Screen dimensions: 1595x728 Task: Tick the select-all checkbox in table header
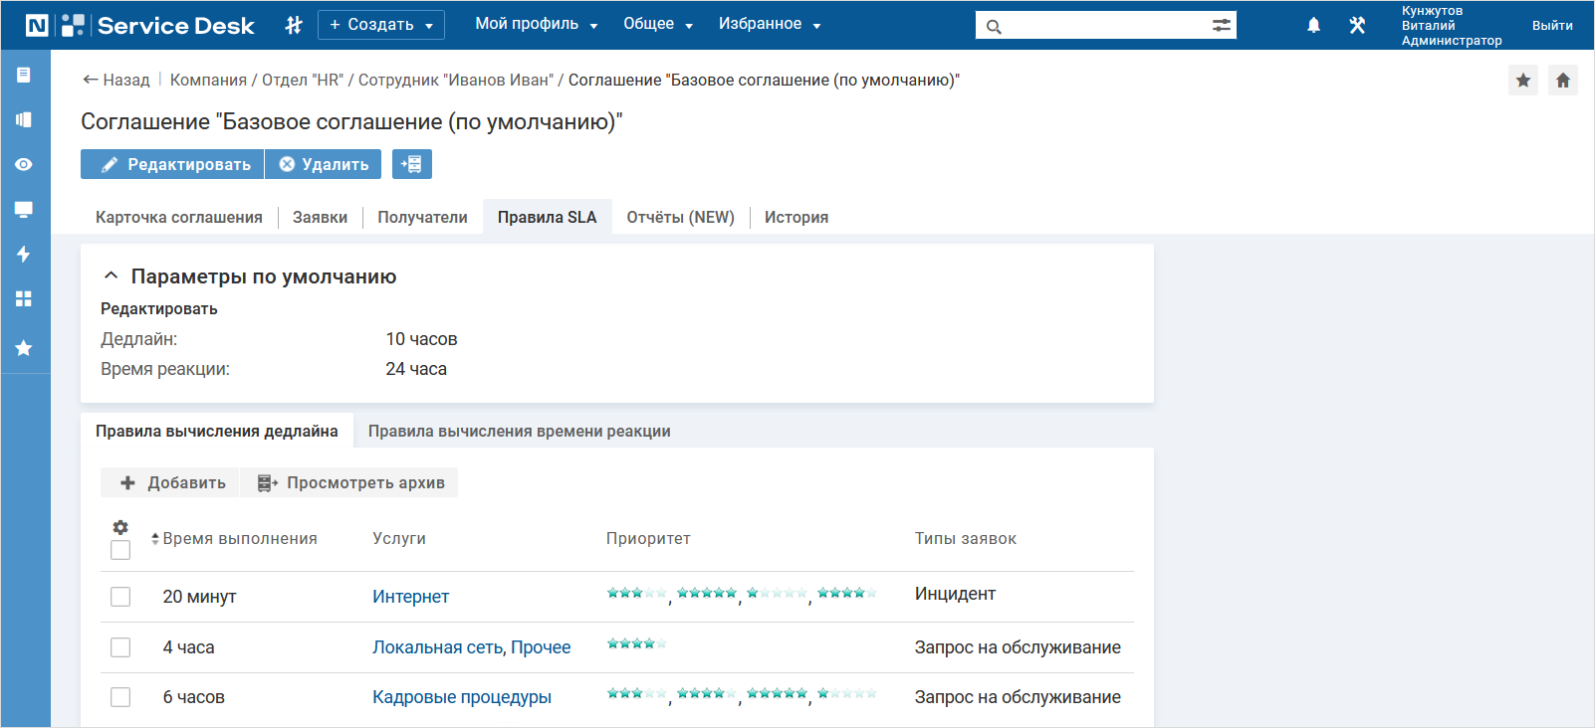pyautogui.click(x=120, y=550)
